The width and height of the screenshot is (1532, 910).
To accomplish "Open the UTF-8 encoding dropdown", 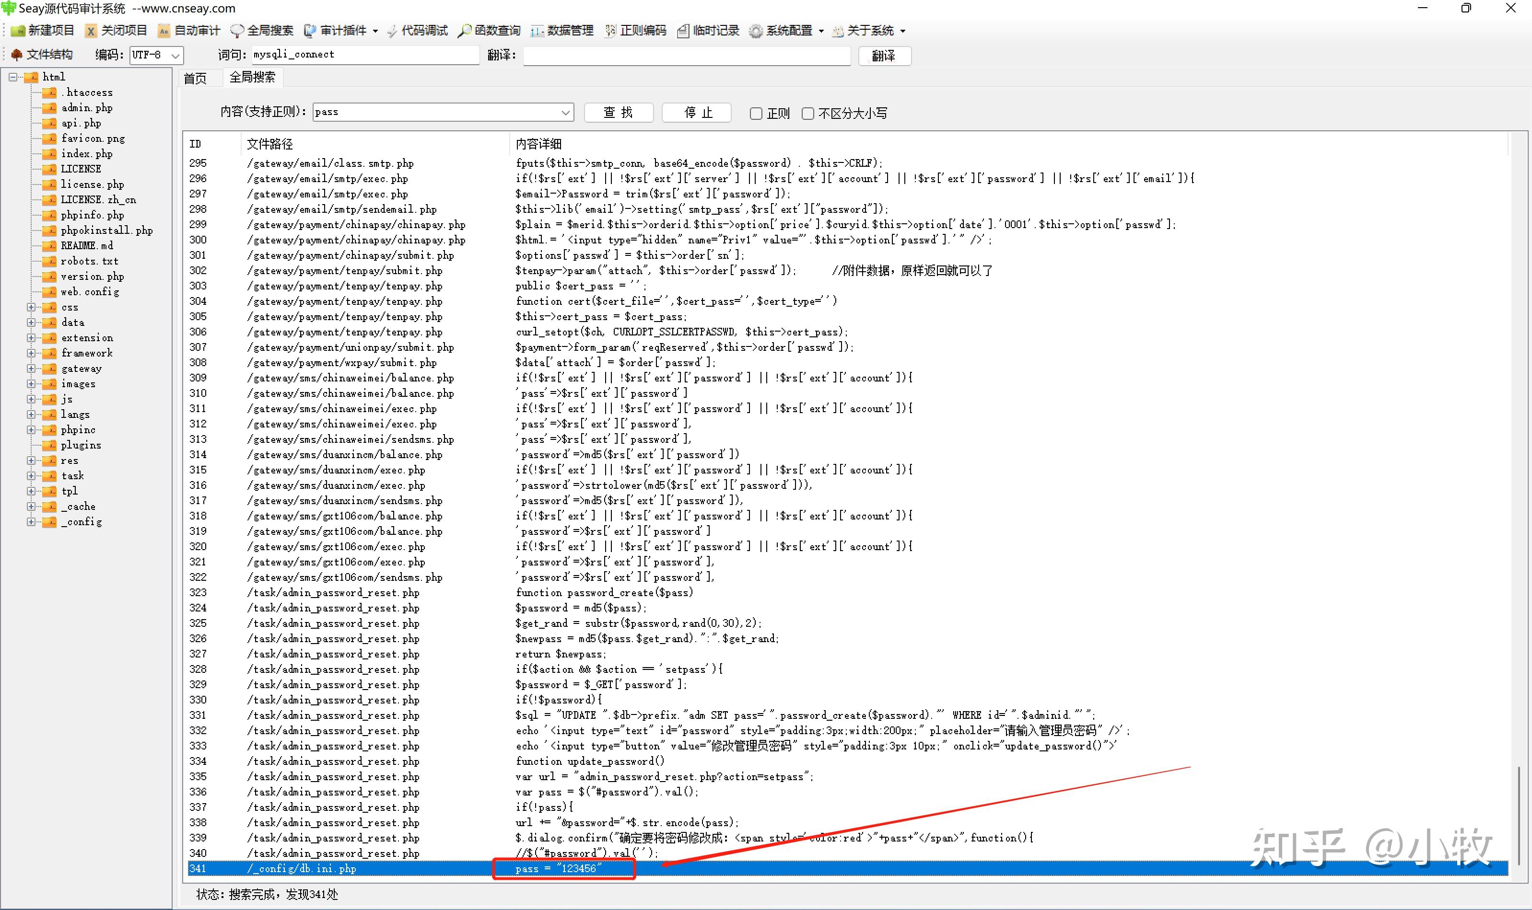I will tap(175, 55).
